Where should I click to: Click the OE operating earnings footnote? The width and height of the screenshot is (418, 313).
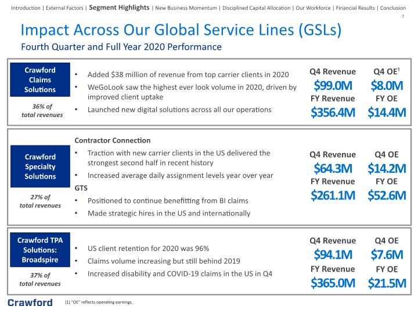tap(99, 302)
